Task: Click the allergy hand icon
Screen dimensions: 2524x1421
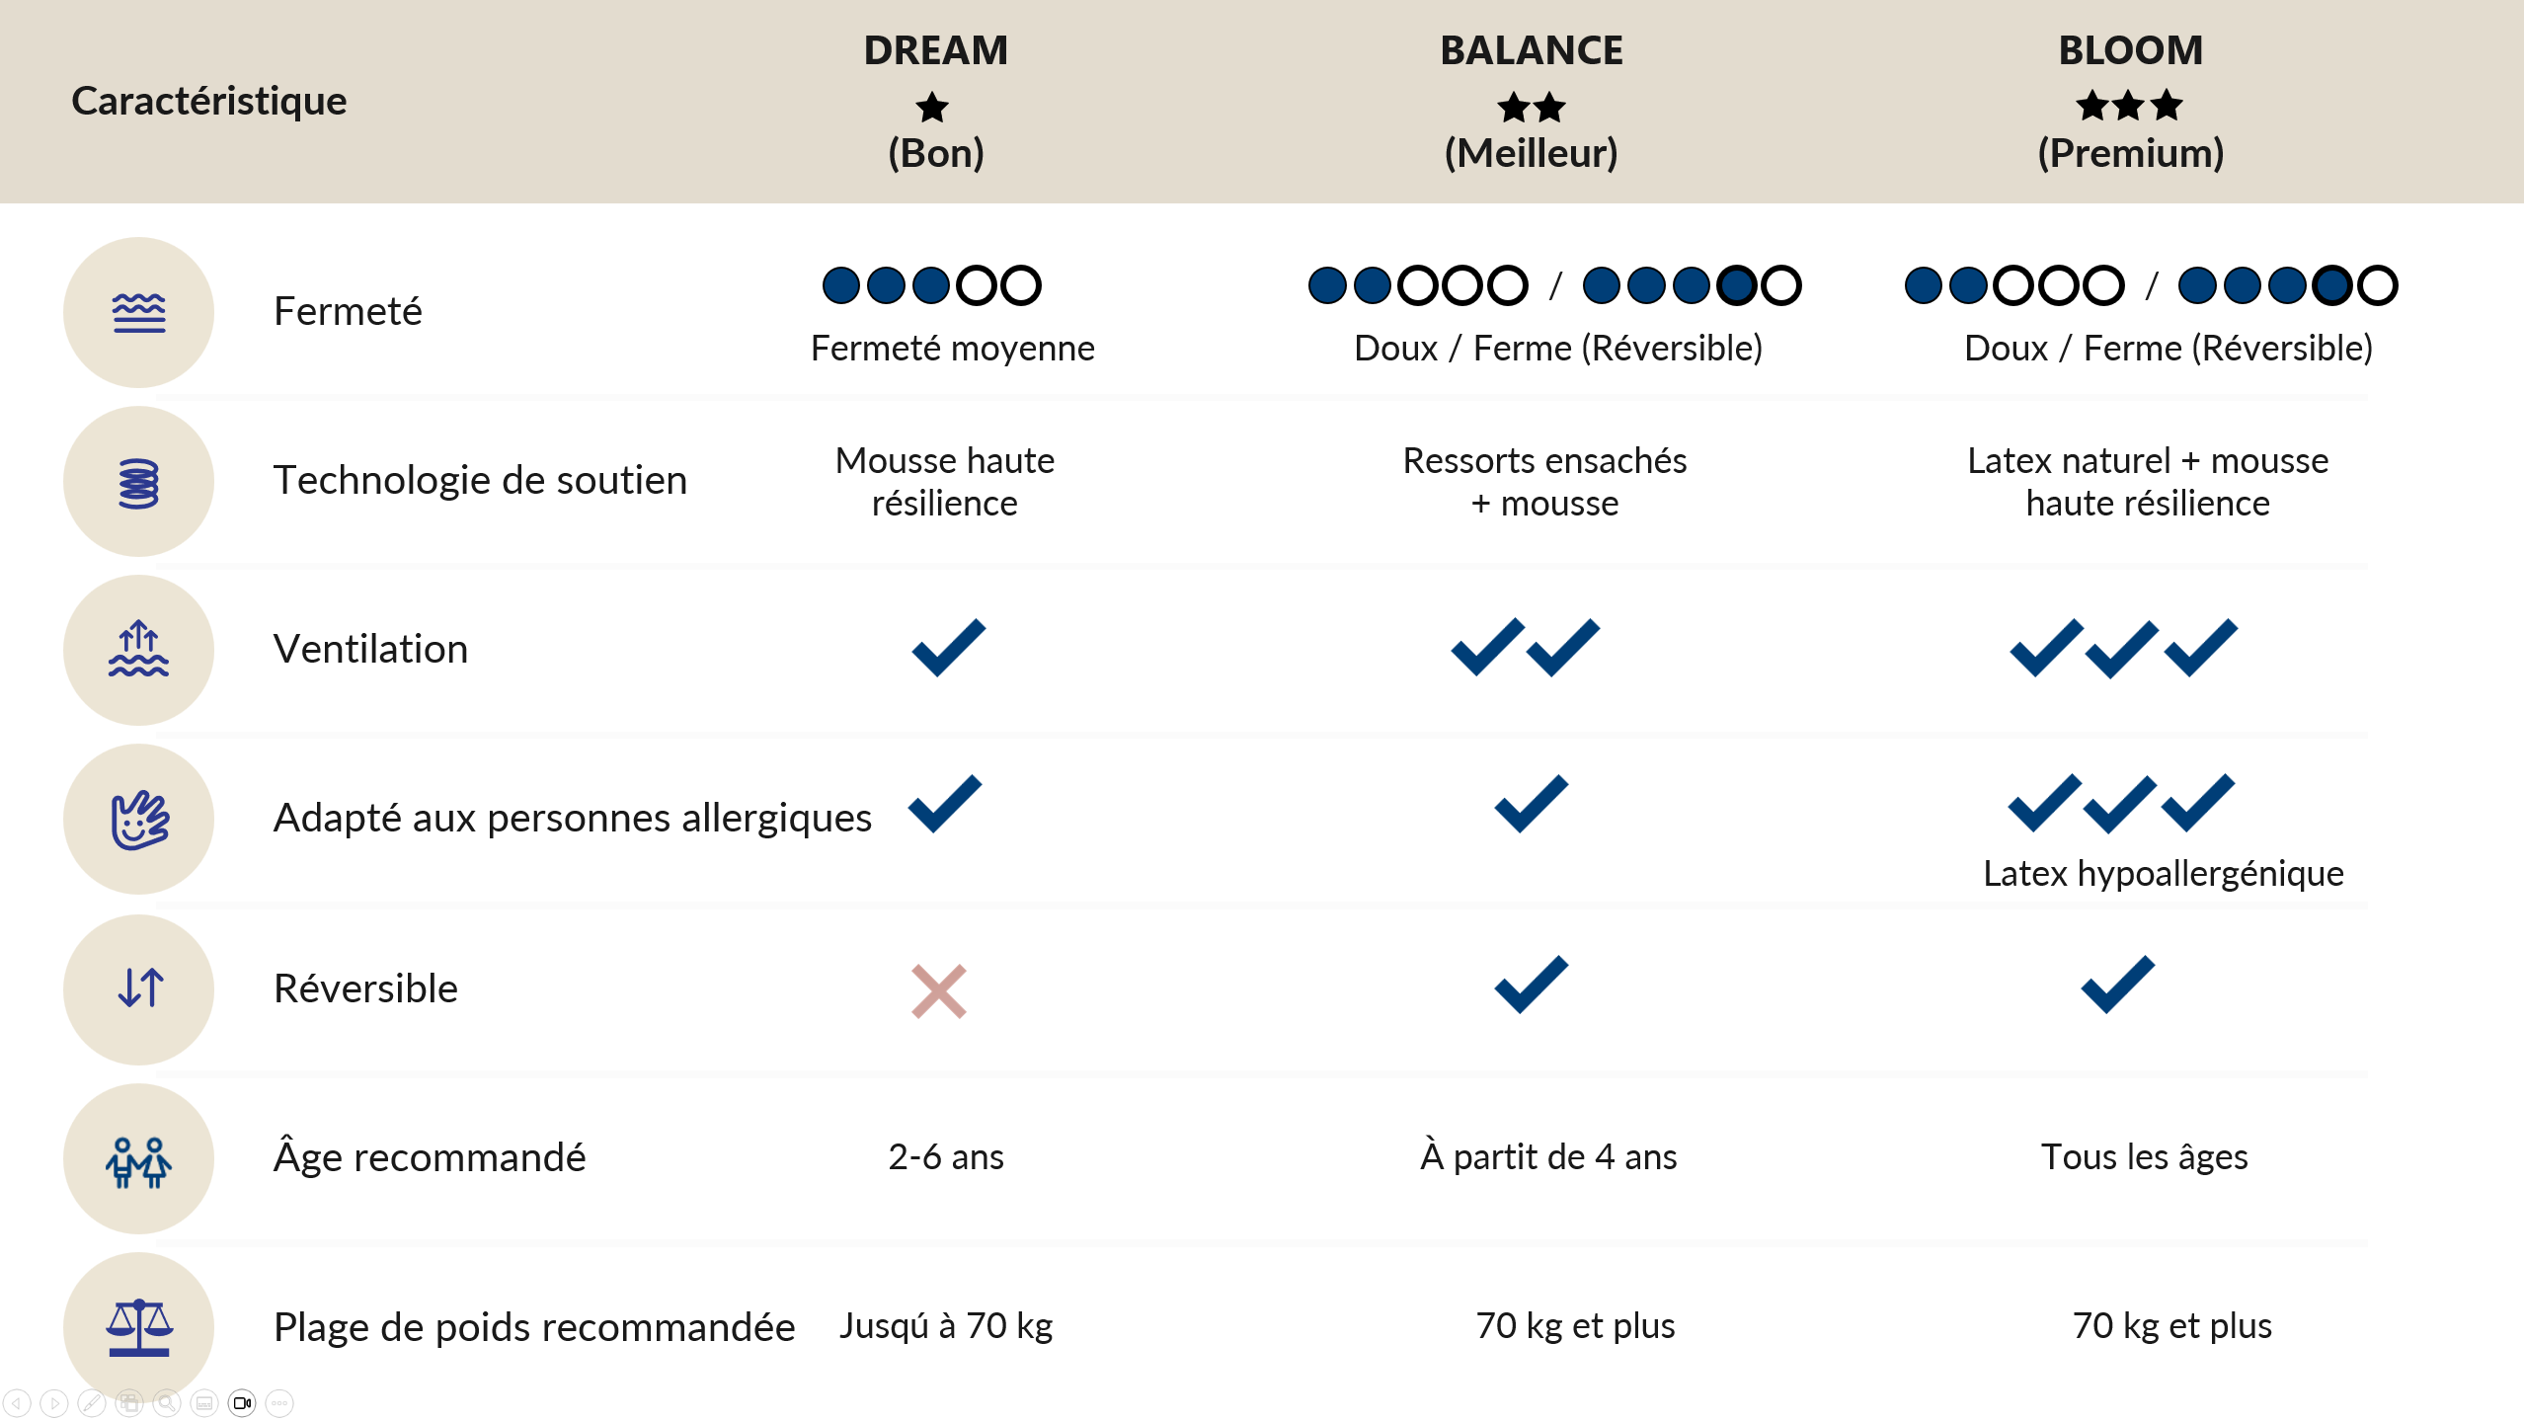Action: pyautogui.click(x=139, y=820)
